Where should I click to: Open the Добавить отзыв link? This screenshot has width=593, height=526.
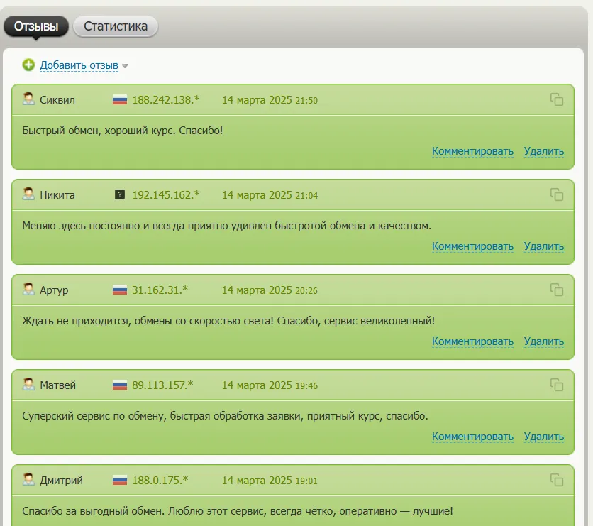[x=79, y=65]
